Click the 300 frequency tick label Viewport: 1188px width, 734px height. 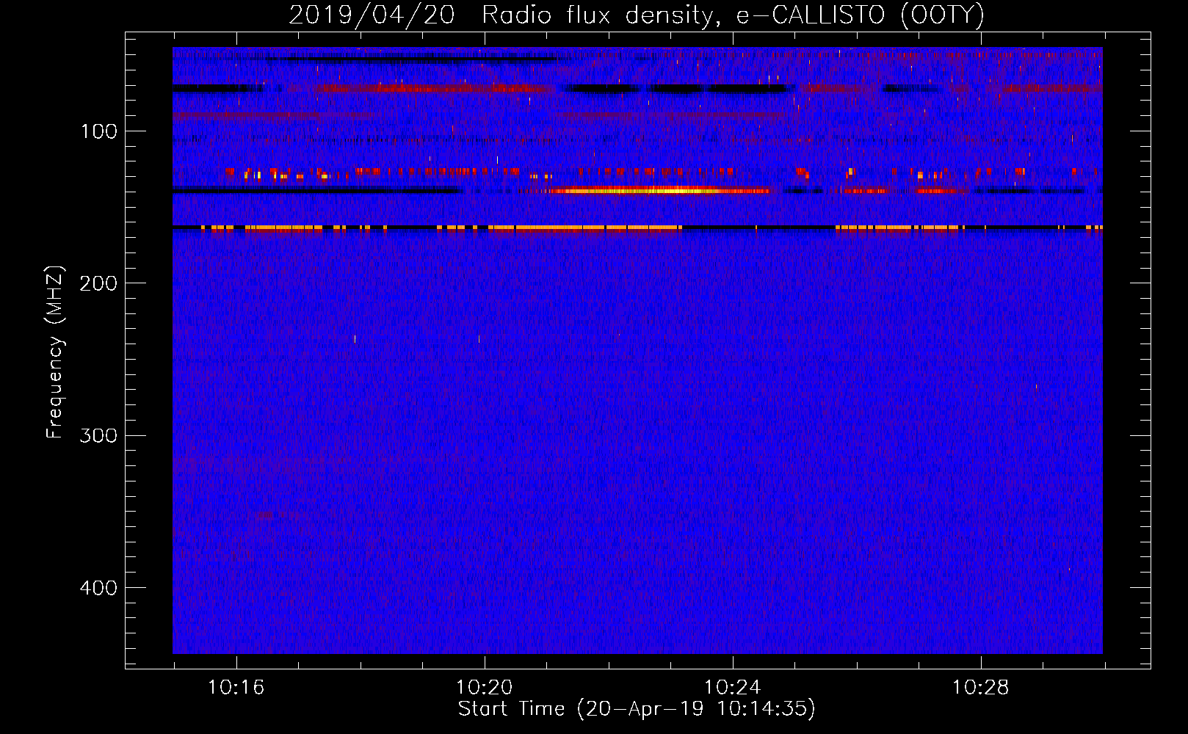pyautogui.click(x=99, y=435)
